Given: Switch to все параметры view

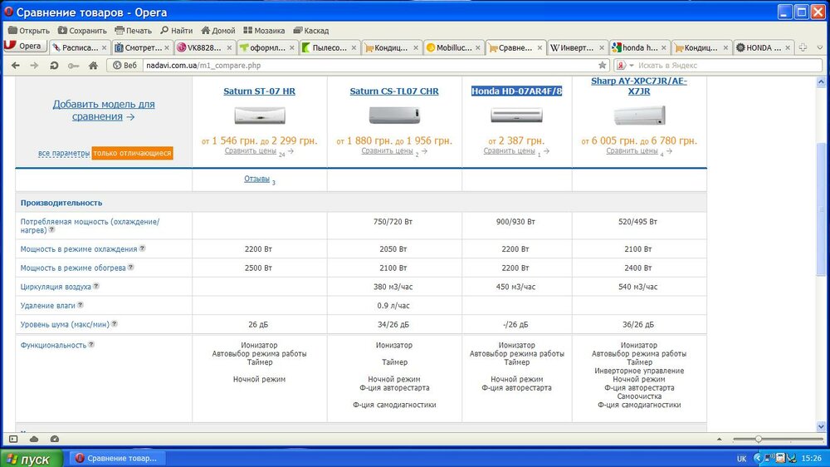Looking at the screenshot, I should (63, 154).
